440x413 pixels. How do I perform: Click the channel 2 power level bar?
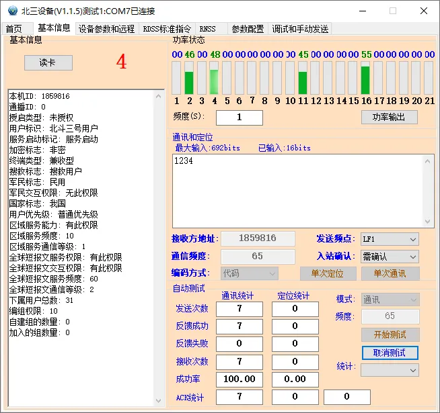(189, 78)
